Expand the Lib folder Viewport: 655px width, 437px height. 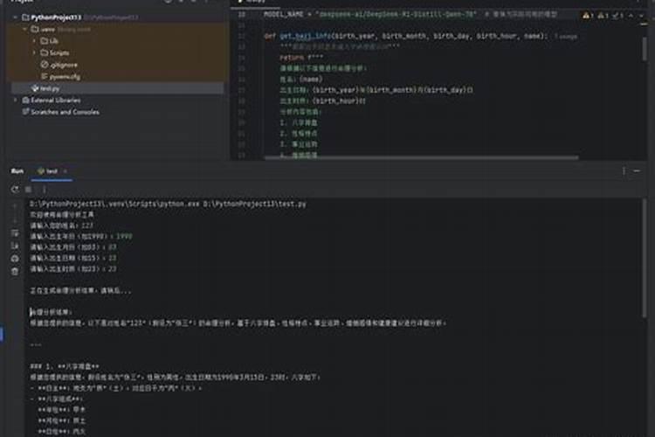pos(34,41)
